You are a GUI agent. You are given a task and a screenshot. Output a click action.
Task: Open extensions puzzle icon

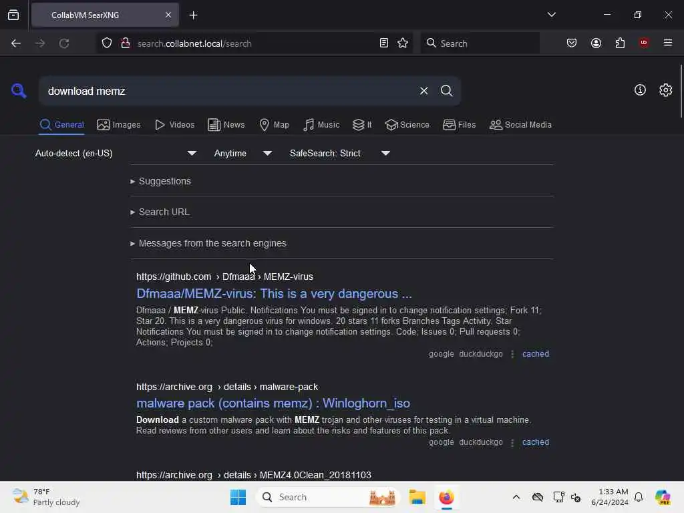click(620, 43)
